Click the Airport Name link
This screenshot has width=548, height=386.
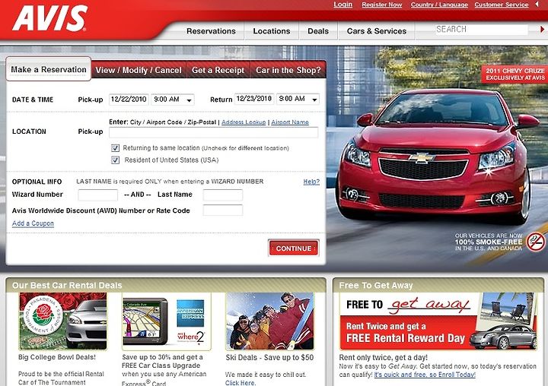click(x=290, y=122)
